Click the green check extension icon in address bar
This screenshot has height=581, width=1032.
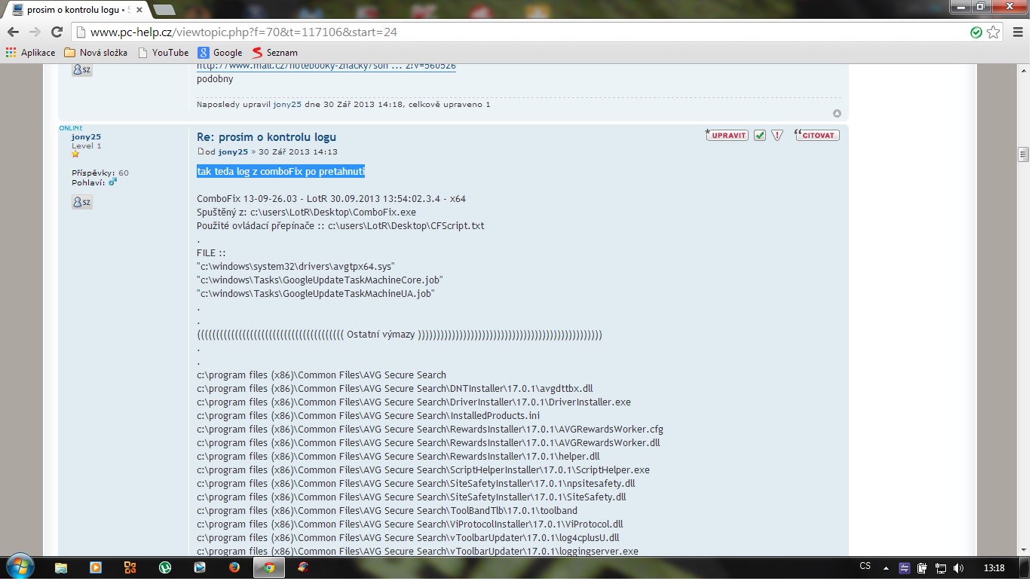point(976,32)
